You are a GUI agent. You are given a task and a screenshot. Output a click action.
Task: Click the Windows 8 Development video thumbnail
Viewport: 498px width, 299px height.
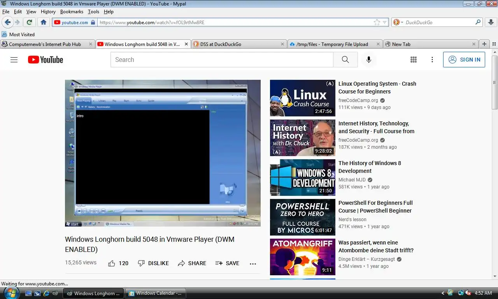(x=303, y=178)
